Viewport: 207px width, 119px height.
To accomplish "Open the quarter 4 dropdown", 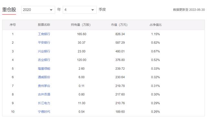I will (80, 10).
